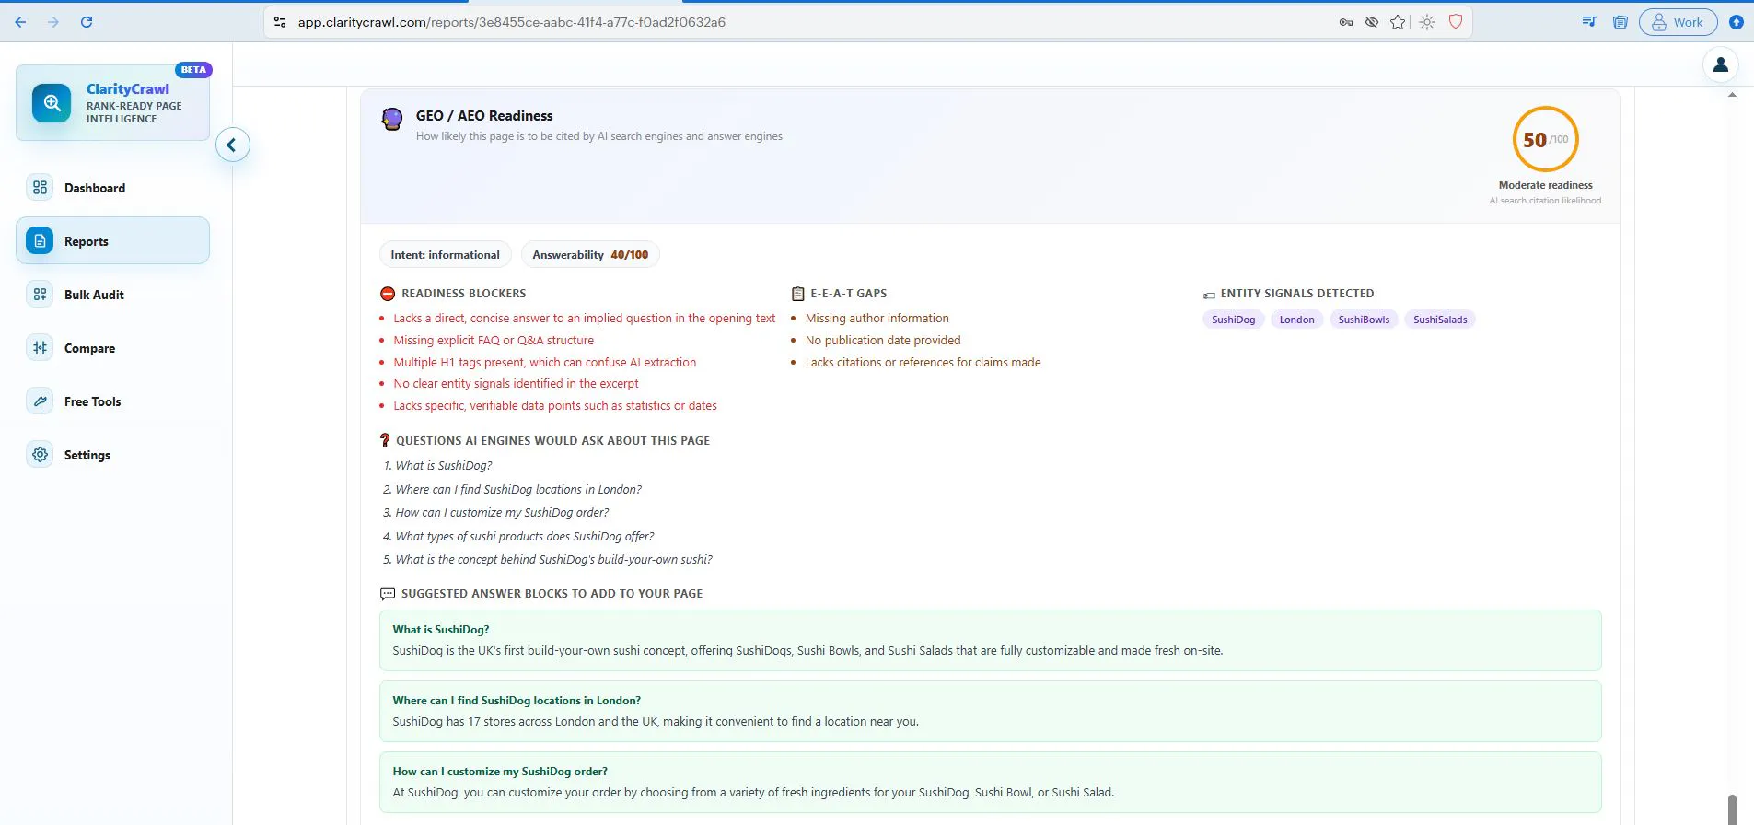Open the Dashboard page
1754x825 pixels.
click(x=112, y=188)
